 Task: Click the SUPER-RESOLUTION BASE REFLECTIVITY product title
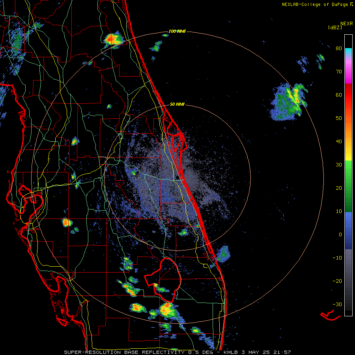coord(124,352)
